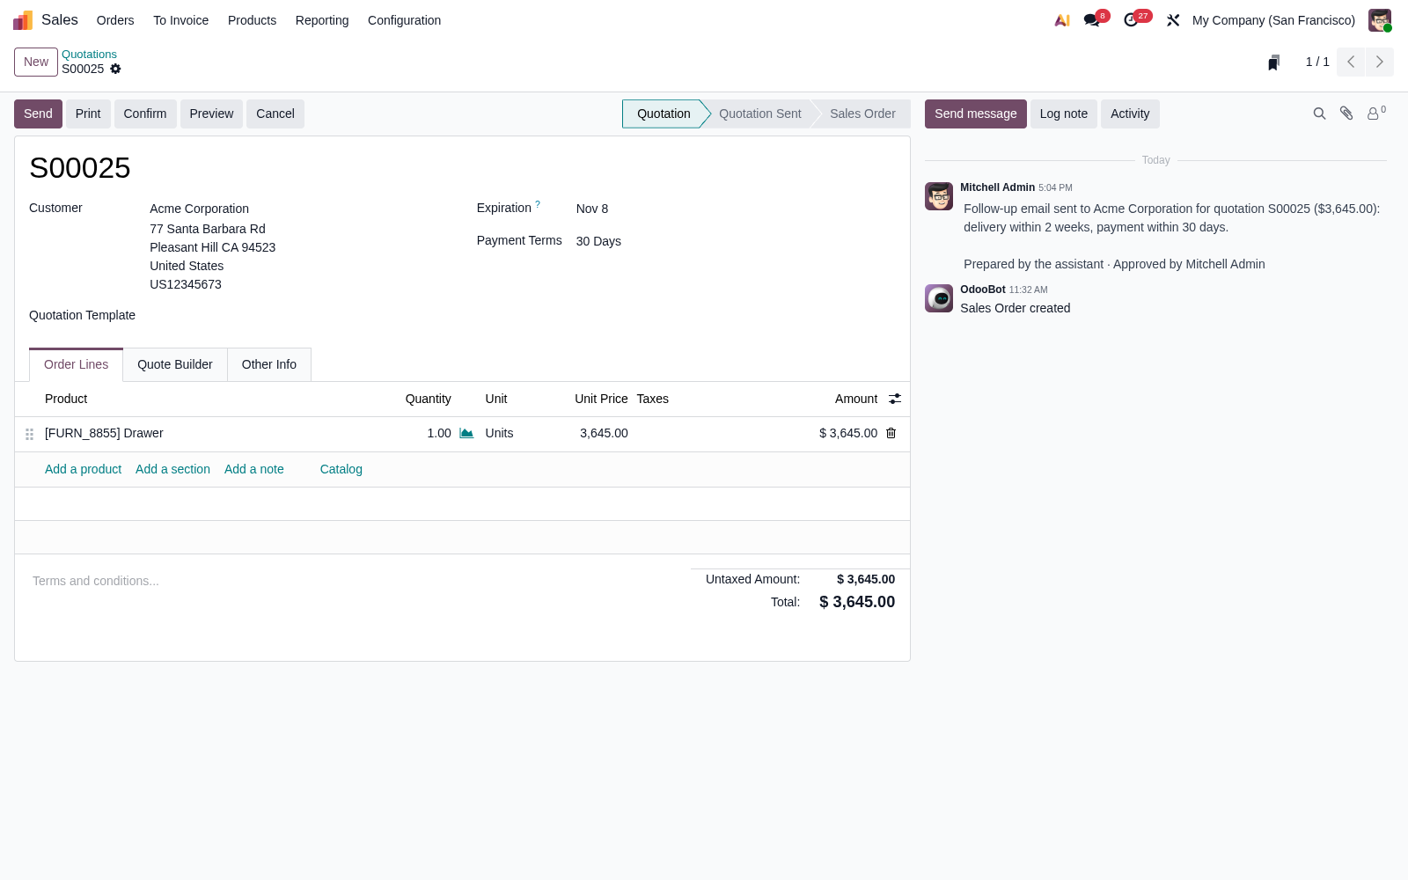Open the conversations chat icon

pyautogui.click(x=1092, y=20)
